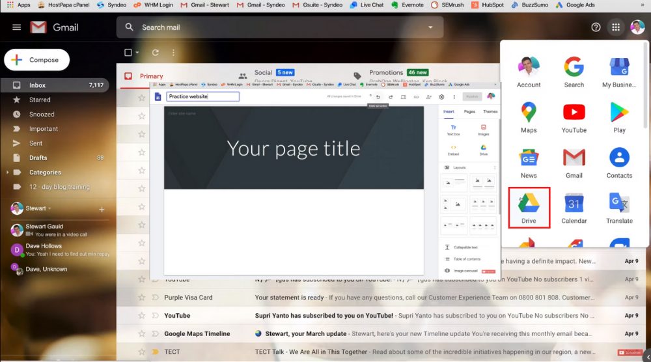Star the YouTube Supri Yanto email
The image size is (651, 362).
141,316
